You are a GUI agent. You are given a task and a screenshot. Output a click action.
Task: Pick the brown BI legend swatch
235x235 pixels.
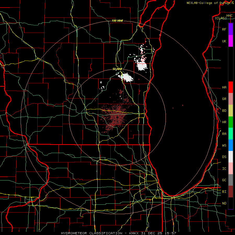click(231, 192)
